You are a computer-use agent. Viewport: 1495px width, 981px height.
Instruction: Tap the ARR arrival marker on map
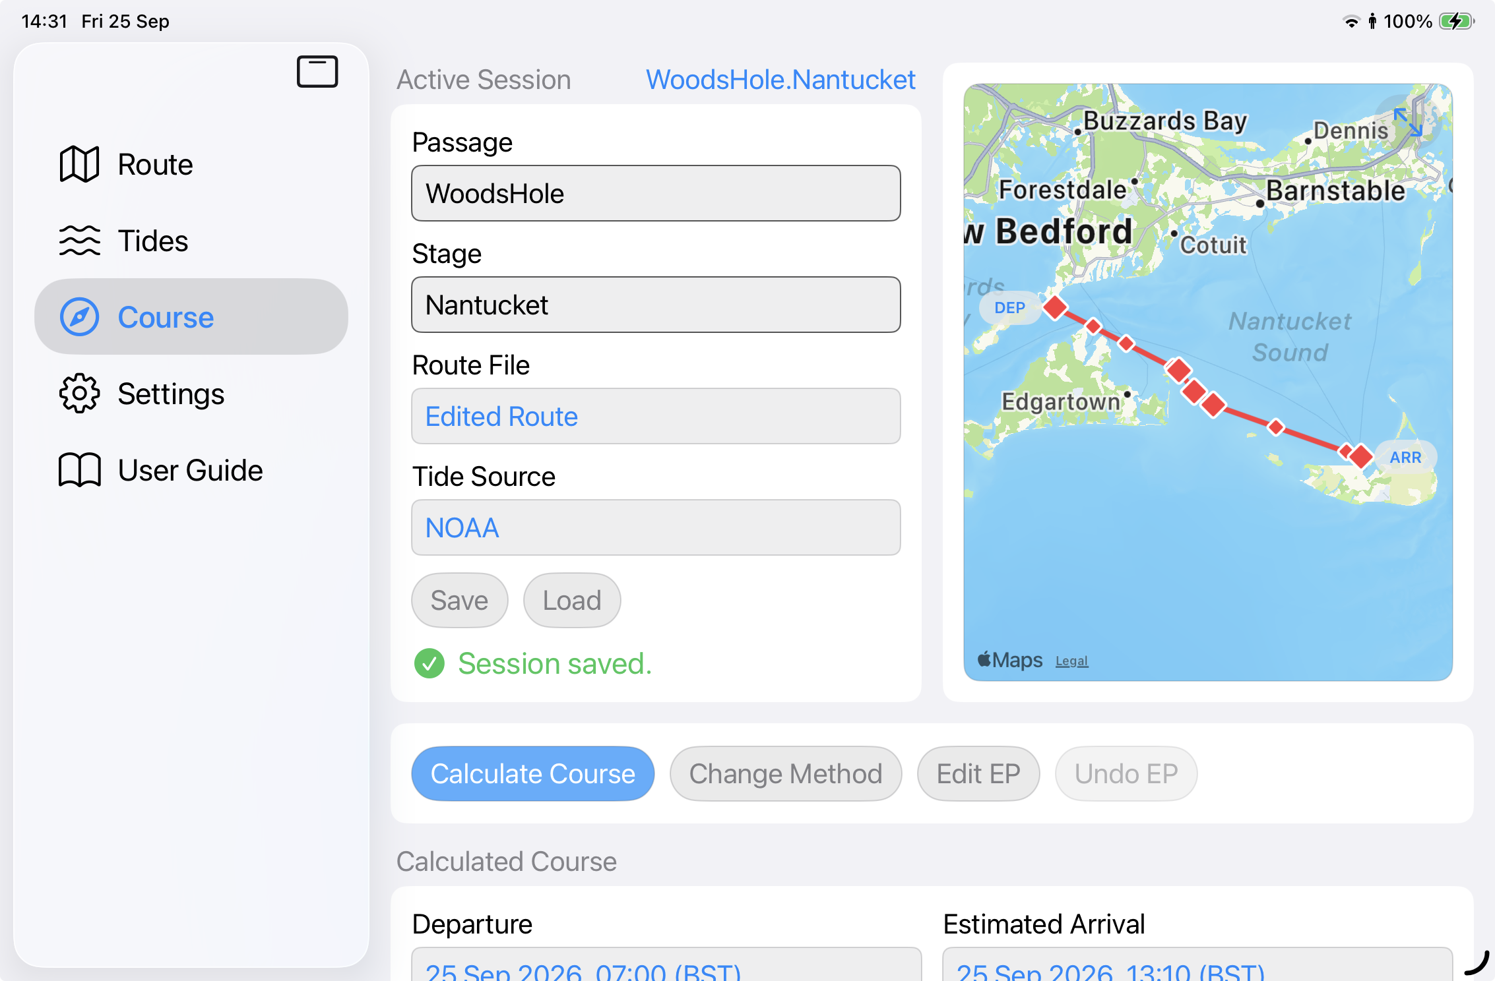click(x=1405, y=457)
